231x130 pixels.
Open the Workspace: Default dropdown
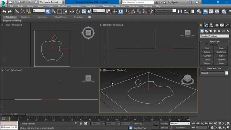[x=51, y=2]
